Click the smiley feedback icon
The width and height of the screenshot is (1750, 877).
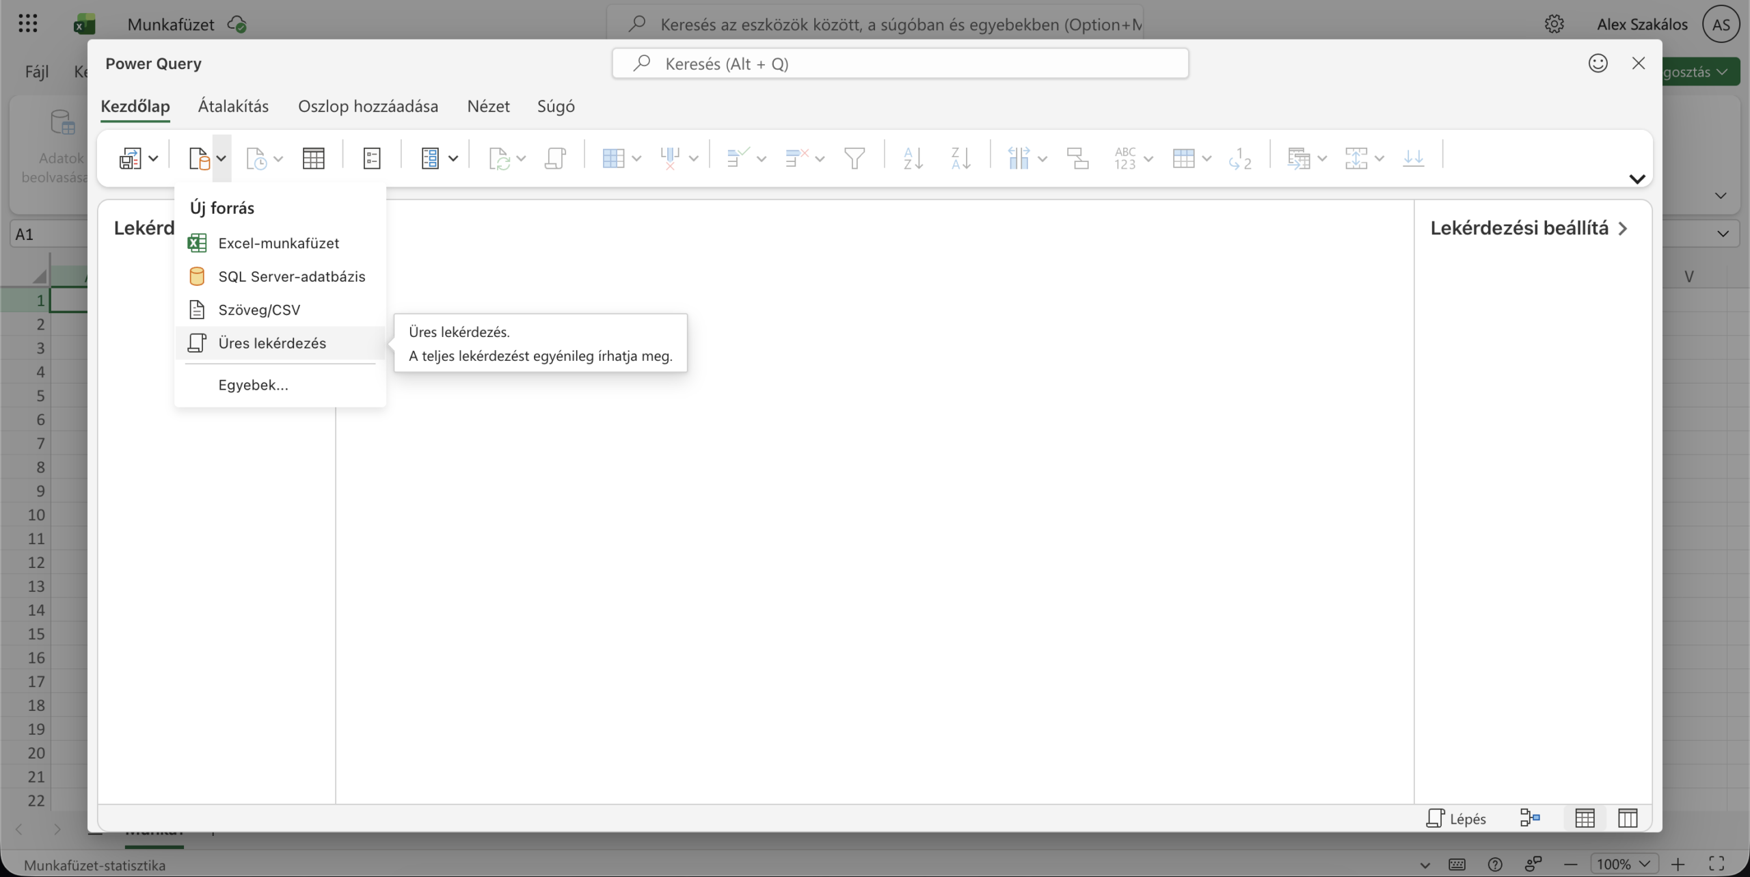pos(1598,64)
